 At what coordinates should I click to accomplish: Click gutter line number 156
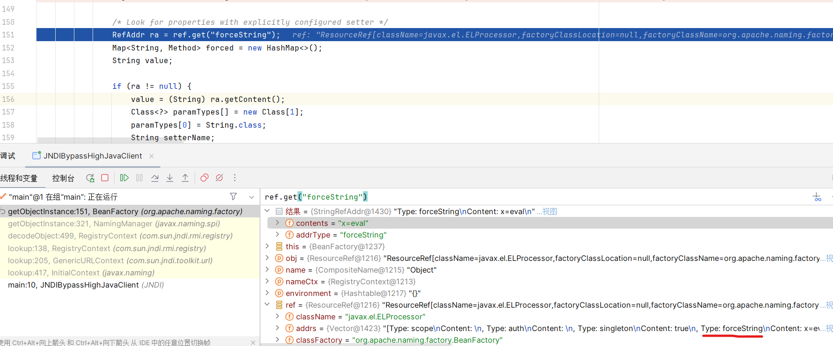click(8, 99)
